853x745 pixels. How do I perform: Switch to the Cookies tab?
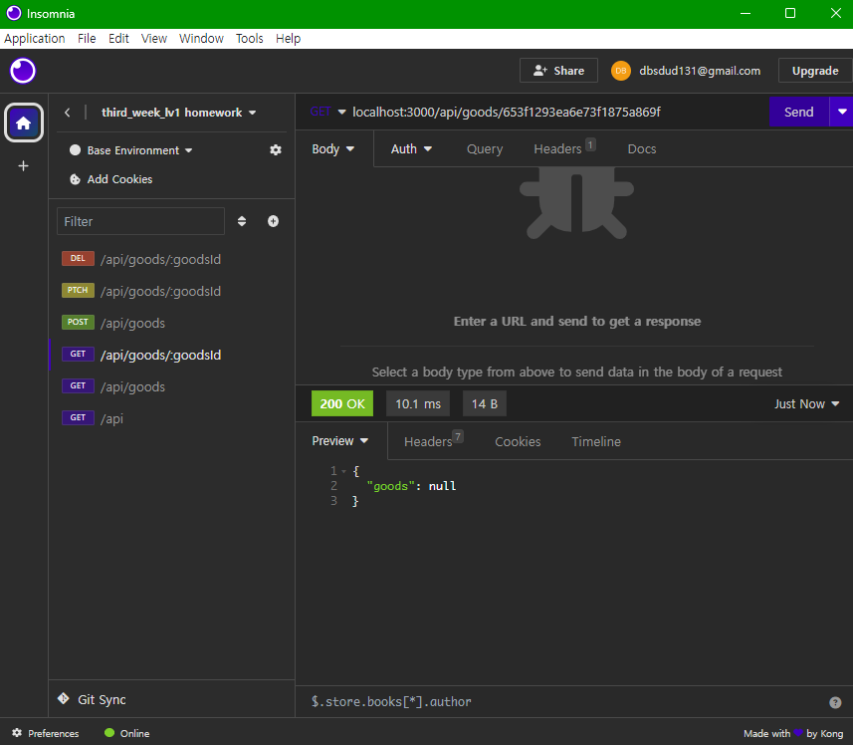point(518,441)
